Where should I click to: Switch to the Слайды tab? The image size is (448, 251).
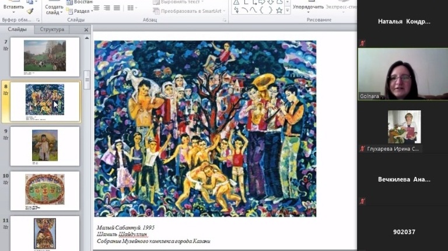[17, 29]
